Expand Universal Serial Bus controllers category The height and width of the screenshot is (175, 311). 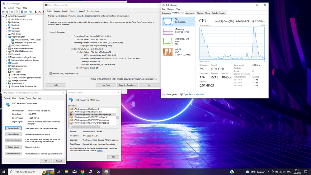6,87
